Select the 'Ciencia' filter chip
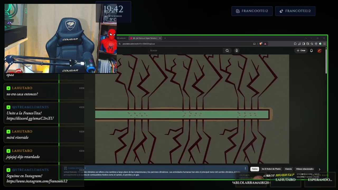This screenshot has width=338, height=190. 288,169
